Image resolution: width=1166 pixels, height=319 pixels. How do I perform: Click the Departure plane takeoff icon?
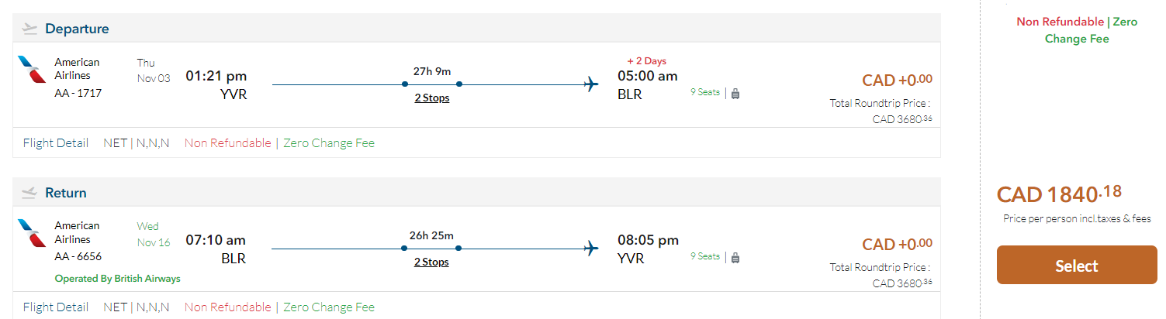coord(30,29)
